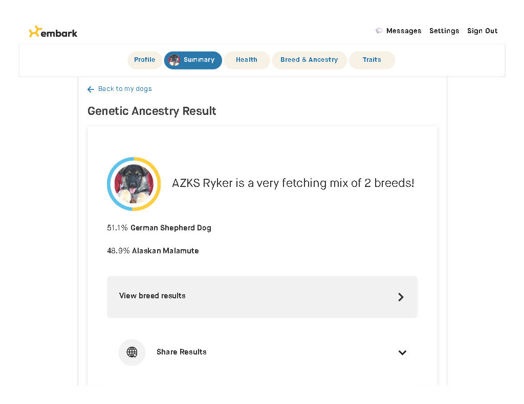Screen dimensions: 524x404
Task: Click Sign Out
Action: (482, 31)
